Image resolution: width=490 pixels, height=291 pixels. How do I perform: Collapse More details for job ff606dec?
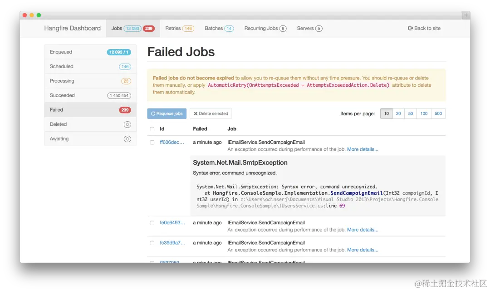point(363,149)
